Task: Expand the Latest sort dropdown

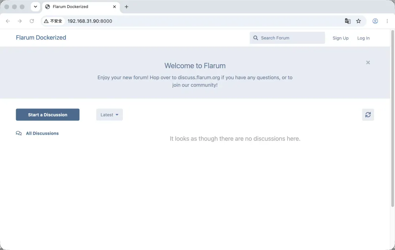Action: (x=109, y=115)
